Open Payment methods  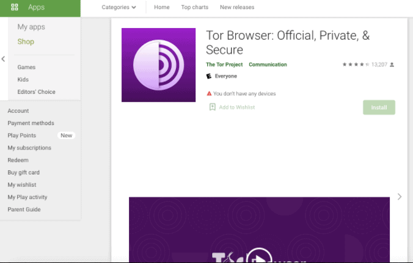coord(31,123)
